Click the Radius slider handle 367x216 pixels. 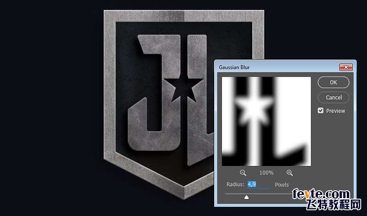click(x=246, y=198)
